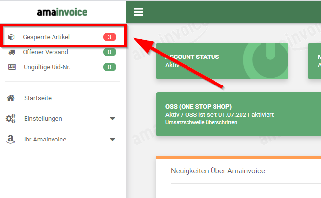321x198 pixels.
Task: Open the hamburger menu icon
Action: (x=138, y=12)
